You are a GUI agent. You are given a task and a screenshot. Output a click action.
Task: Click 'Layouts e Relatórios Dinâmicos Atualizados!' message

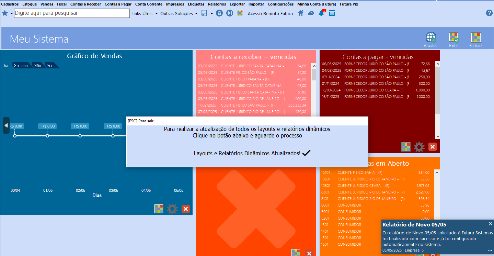tap(247, 154)
